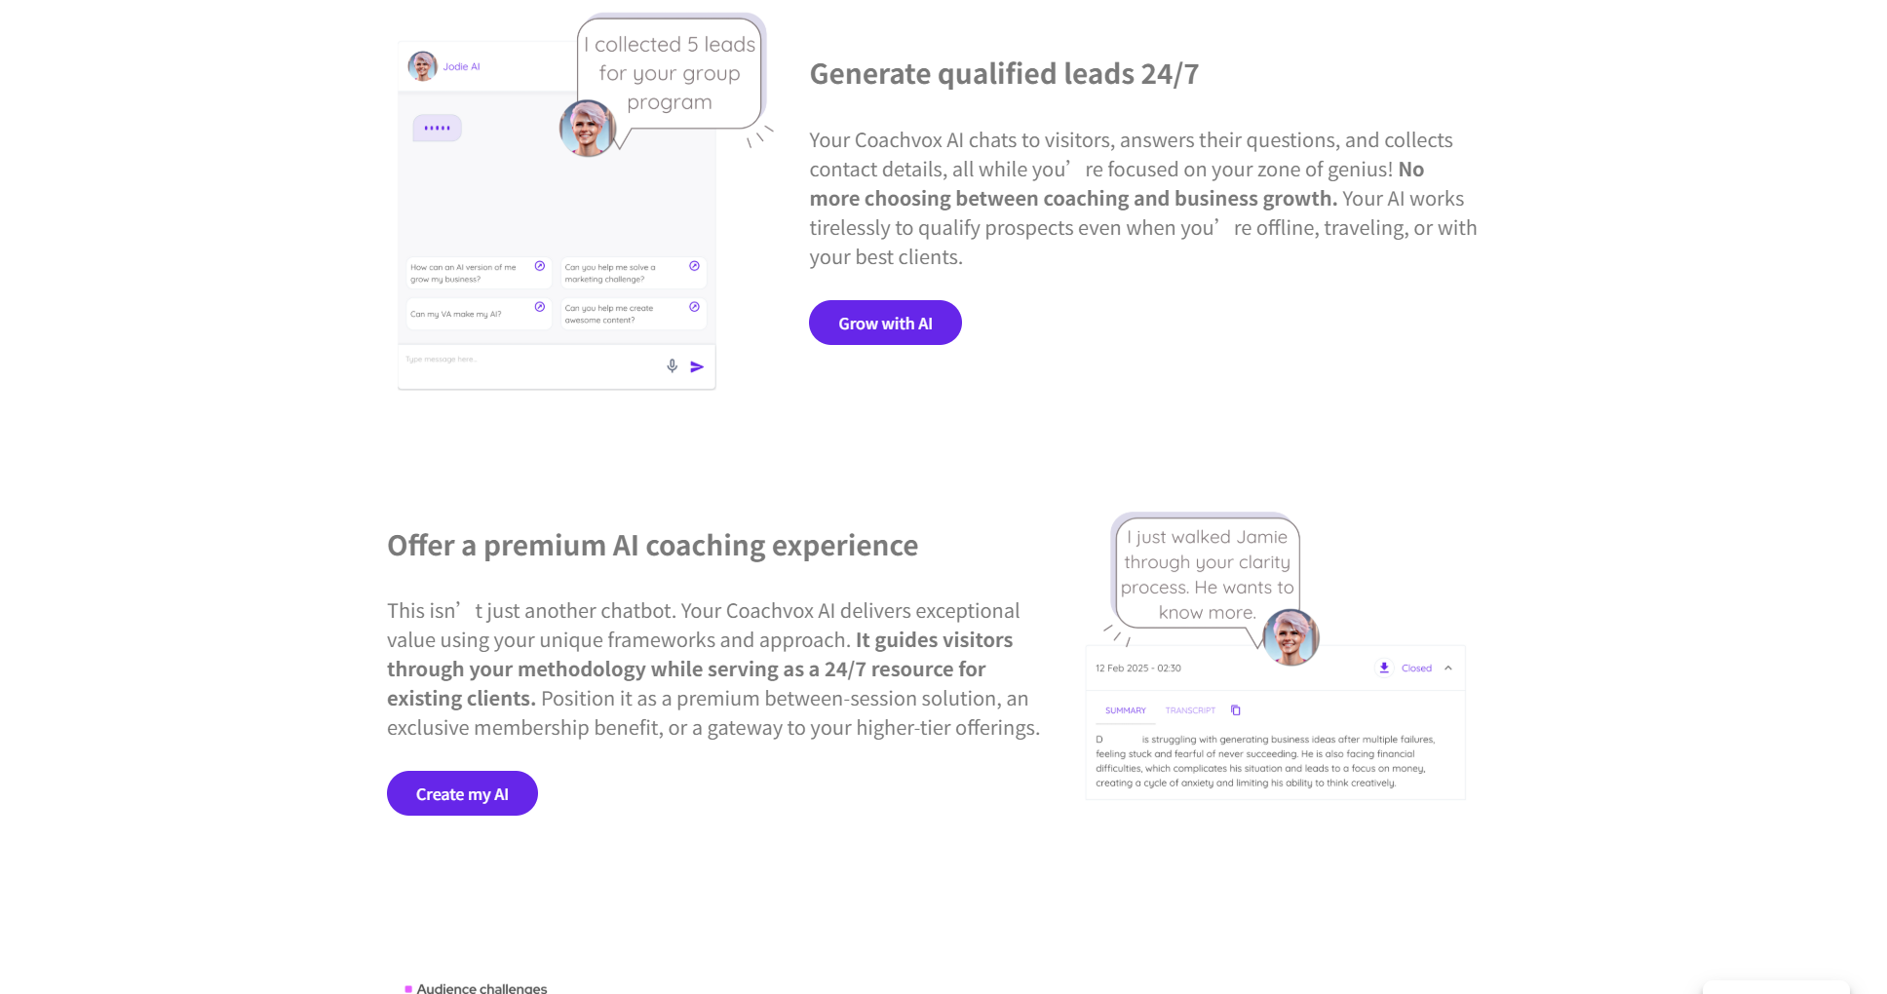Click the Closed status label
1887x994 pixels.
(x=1416, y=669)
